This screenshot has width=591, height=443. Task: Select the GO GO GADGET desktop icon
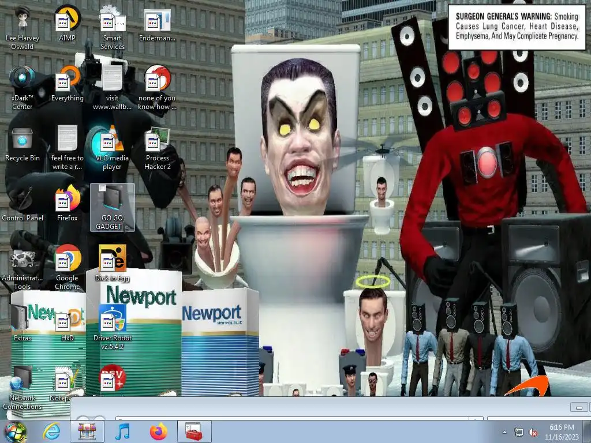coord(113,207)
